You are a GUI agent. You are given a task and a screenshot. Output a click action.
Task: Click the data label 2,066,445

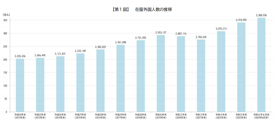coord(40,55)
